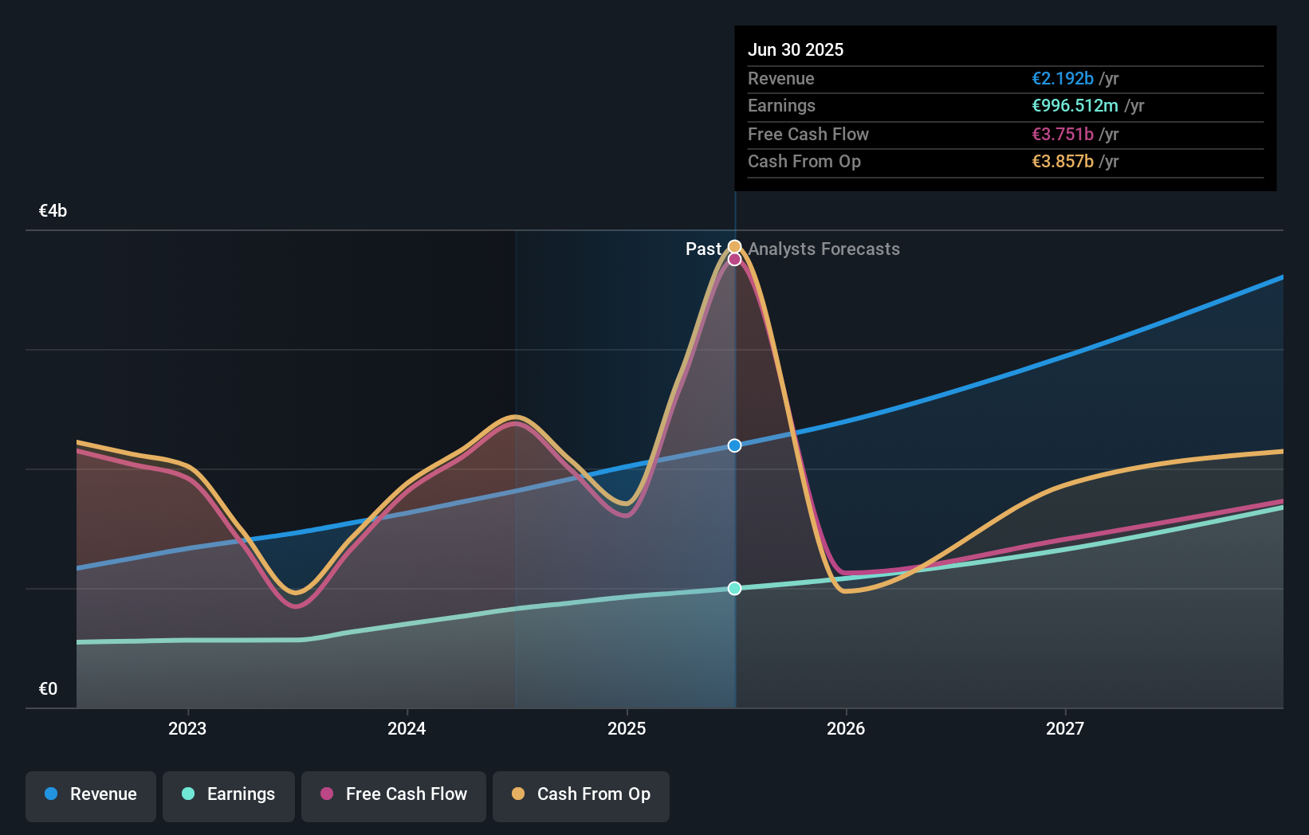
Task: Toggle the Revenue series visibility
Action: [x=90, y=794]
